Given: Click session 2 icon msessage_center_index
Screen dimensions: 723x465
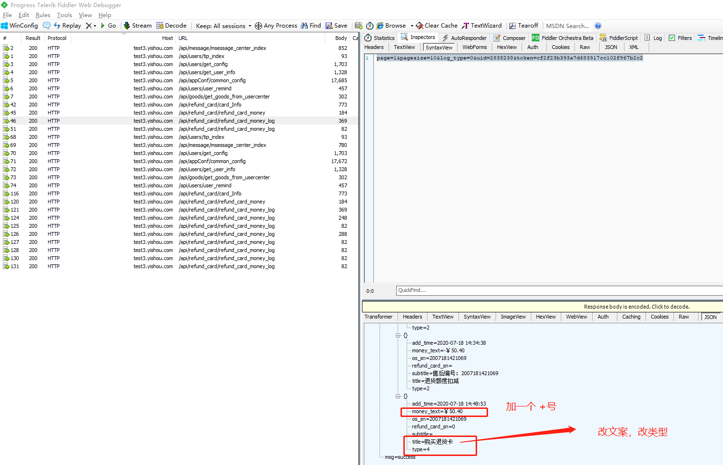Looking at the screenshot, I should tap(6, 48).
